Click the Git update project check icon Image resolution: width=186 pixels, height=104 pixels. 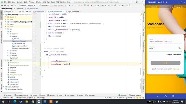(x=106, y=5)
